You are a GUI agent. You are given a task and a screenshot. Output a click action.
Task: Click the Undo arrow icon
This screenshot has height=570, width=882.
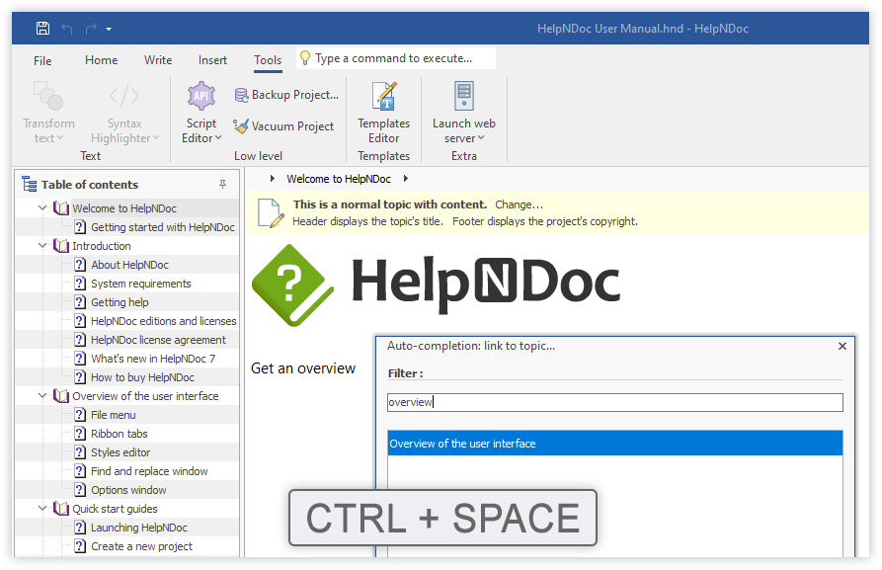tap(67, 28)
